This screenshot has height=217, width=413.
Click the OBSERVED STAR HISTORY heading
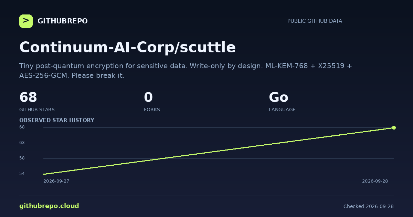pos(57,120)
